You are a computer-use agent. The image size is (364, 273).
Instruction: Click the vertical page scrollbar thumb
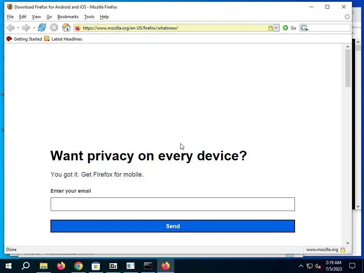[348, 68]
